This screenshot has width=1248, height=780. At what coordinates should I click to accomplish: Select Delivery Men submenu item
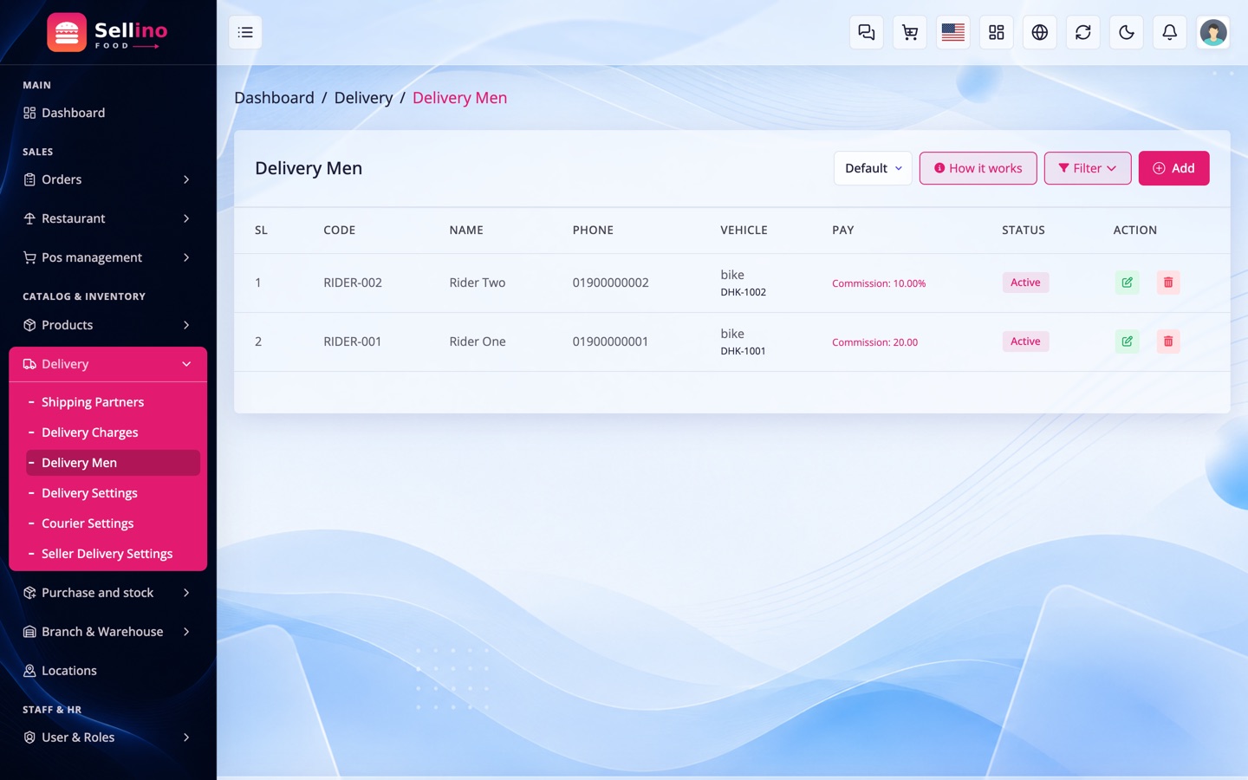coord(113,463)
